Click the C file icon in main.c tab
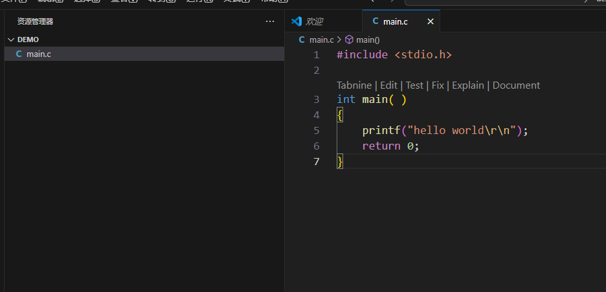Image resolution: width=606 pixels, height=292 pixels. [375, 21]
